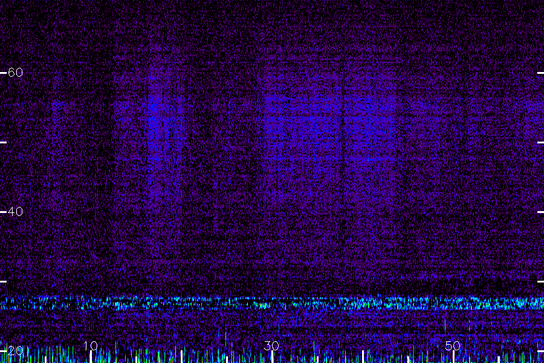The height and width of the screenshot is (363, 544).
Task: Click the "60" frequency axis label
Action: tap(15, 73)
